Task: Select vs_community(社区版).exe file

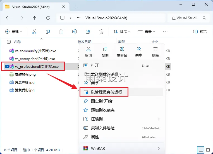Action: click(x=33, y=51)
